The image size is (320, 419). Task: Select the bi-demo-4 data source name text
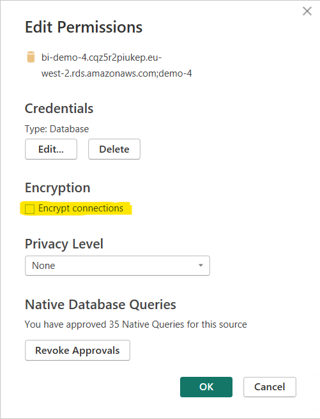116,65
